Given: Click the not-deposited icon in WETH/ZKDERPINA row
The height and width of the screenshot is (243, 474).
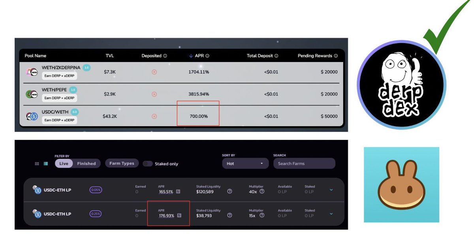Looking at the screenshot, I should pos(154,72).
